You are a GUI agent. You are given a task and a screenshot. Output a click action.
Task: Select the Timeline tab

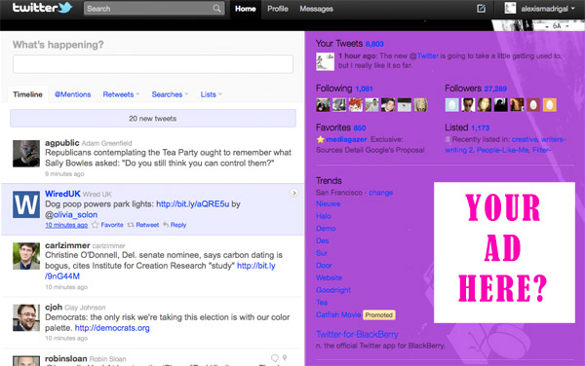[x=27, y=94]
